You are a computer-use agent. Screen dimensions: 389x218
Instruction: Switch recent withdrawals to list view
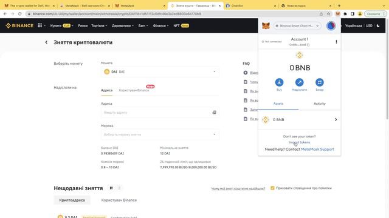119,188
